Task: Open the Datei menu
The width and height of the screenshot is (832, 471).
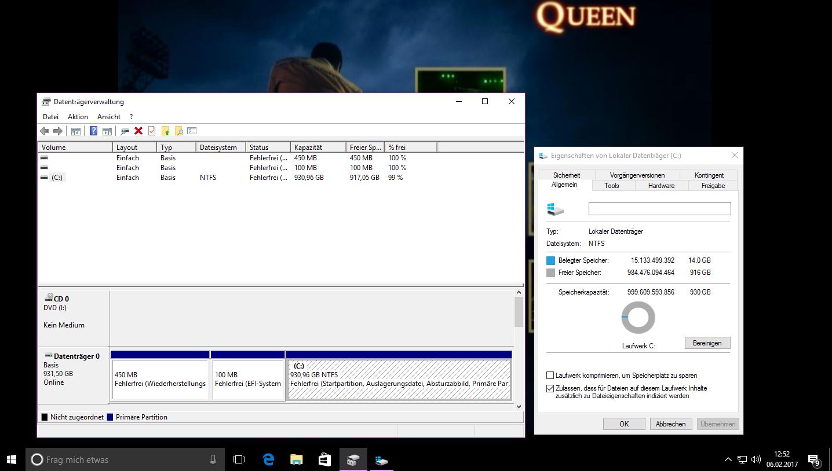Action: tap(50, 116)
